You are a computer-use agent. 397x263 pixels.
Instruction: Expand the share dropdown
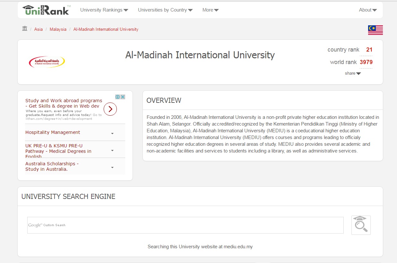(x=353, y=73)
